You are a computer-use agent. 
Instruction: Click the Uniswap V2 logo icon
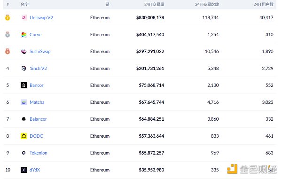pyautogui.click(x=24, y=17)
